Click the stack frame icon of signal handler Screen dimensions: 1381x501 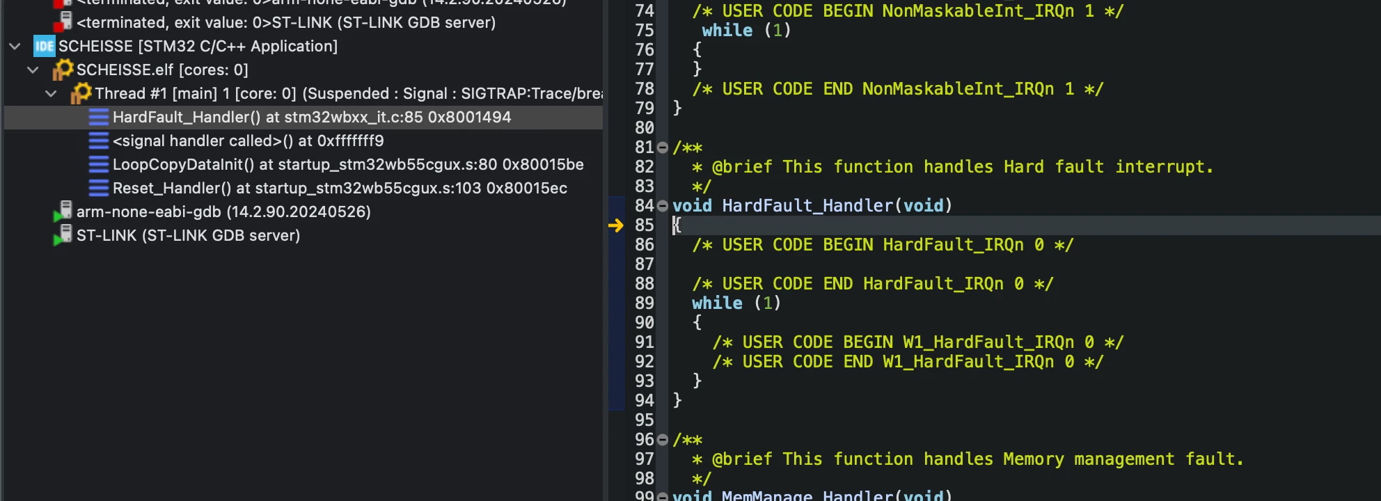point(99,141)
